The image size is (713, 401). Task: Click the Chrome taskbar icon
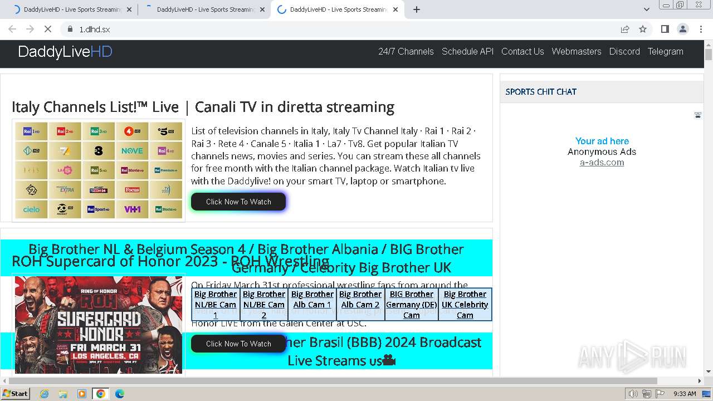[101, 394]
